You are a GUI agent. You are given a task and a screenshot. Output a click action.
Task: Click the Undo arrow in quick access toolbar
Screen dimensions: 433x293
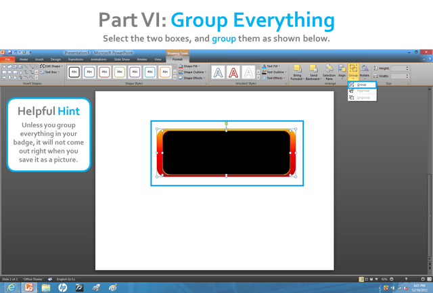pyautogui.click(x=16, y=52)
